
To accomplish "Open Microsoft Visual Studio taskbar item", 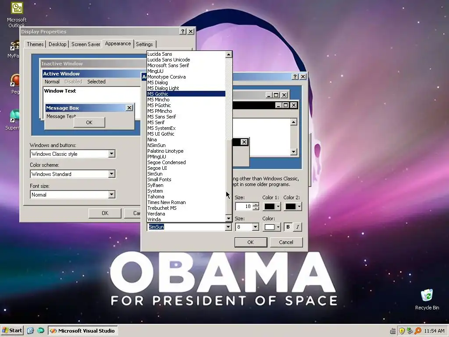I will pos(82,331).
